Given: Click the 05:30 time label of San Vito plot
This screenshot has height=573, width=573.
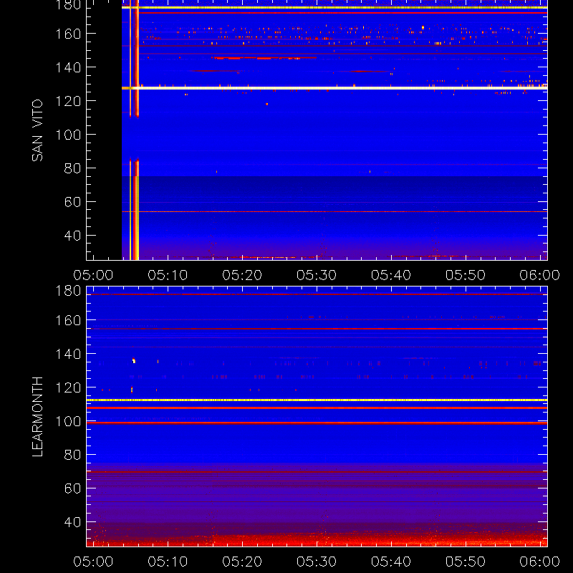Looking at the screenshot, I should coord(317,275).
